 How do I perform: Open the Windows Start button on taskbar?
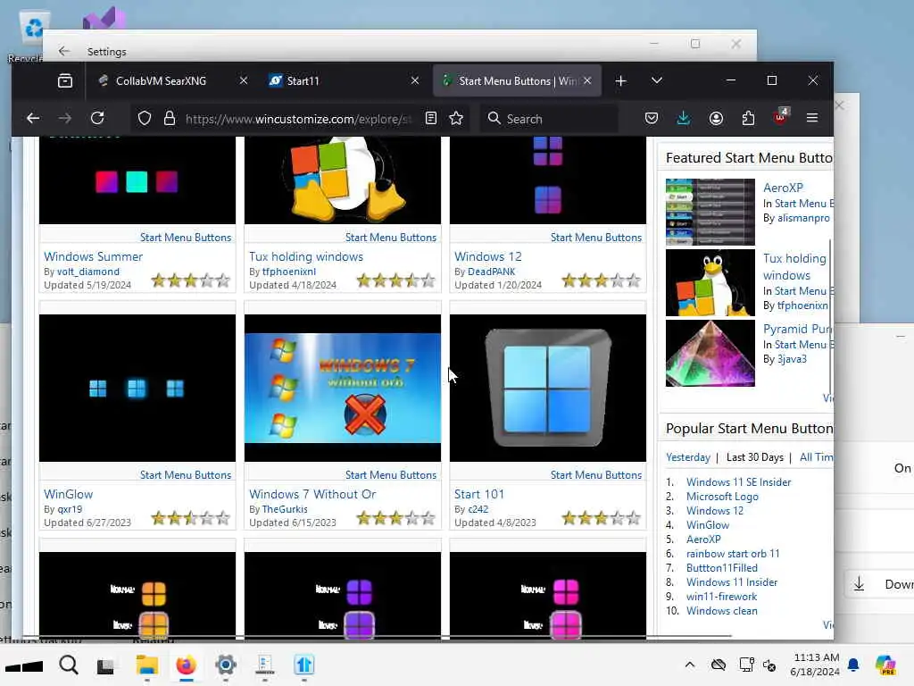(x=24, y=665)
